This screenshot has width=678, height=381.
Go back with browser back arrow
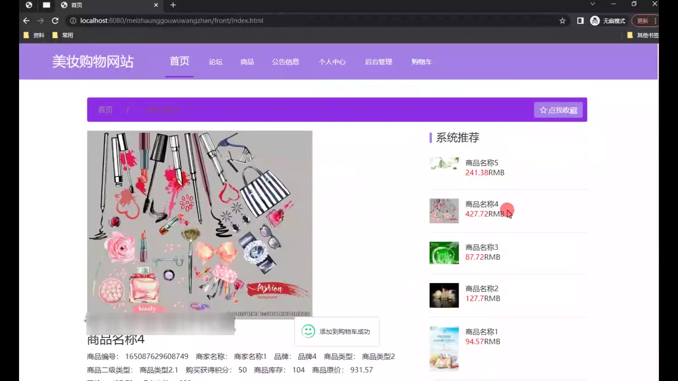(x=26, y=21)
